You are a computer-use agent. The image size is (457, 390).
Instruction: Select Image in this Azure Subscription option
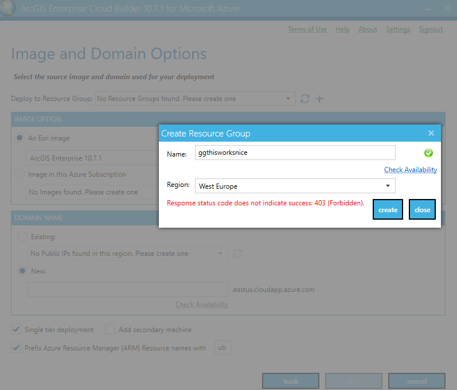pyautogui.click(x=19, y=174)
